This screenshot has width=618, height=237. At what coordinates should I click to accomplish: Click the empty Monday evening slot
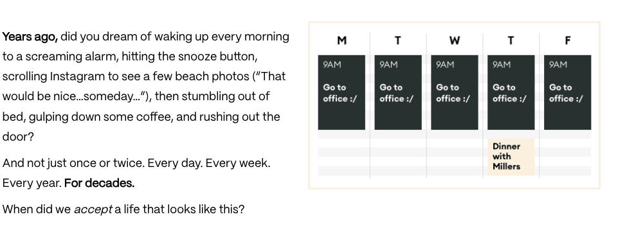tap(341, 157)
